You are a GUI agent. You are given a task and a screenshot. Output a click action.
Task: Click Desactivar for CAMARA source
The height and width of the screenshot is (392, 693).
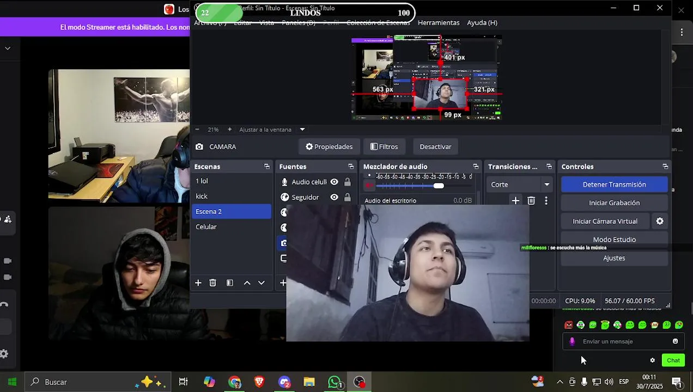click(435, 146)
